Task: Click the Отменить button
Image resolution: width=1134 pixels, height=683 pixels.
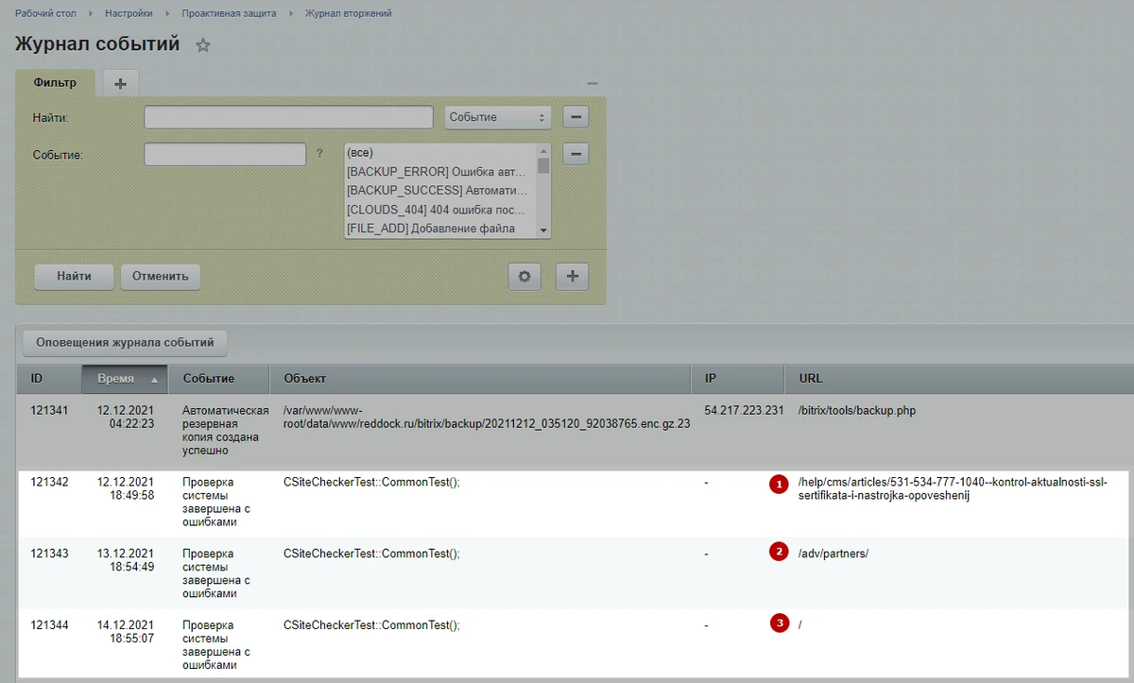Action: pos(161,277)
